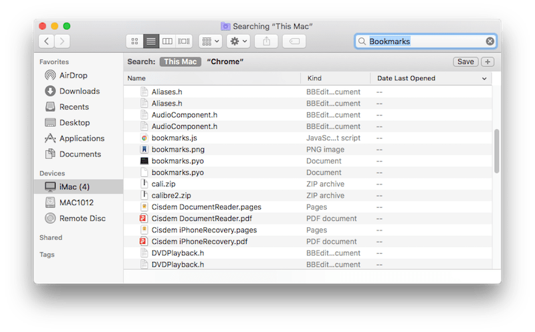Click the magnifying glass search icon
Image resolution: width=535 pixels, height=332 pixels.
click(362, 41)
